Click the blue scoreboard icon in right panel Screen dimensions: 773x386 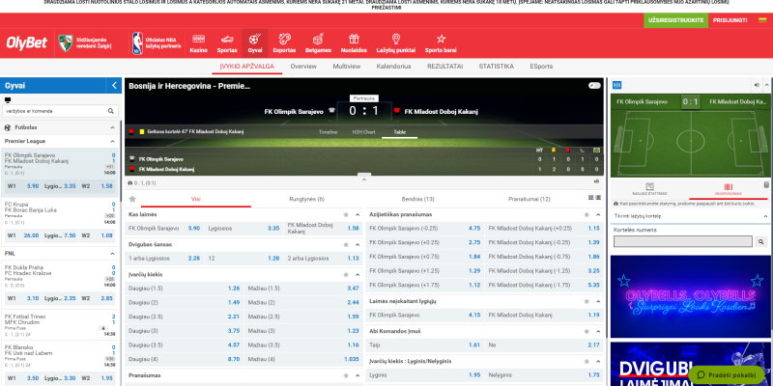[x=616, y=85]
